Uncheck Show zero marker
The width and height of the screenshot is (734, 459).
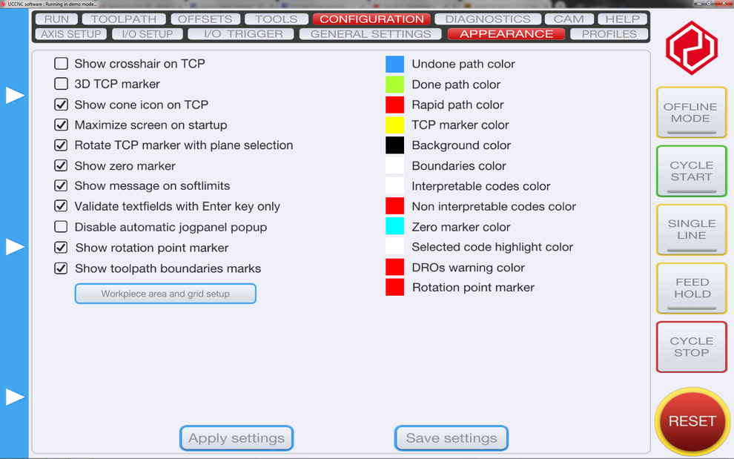[x=62, y=166]
